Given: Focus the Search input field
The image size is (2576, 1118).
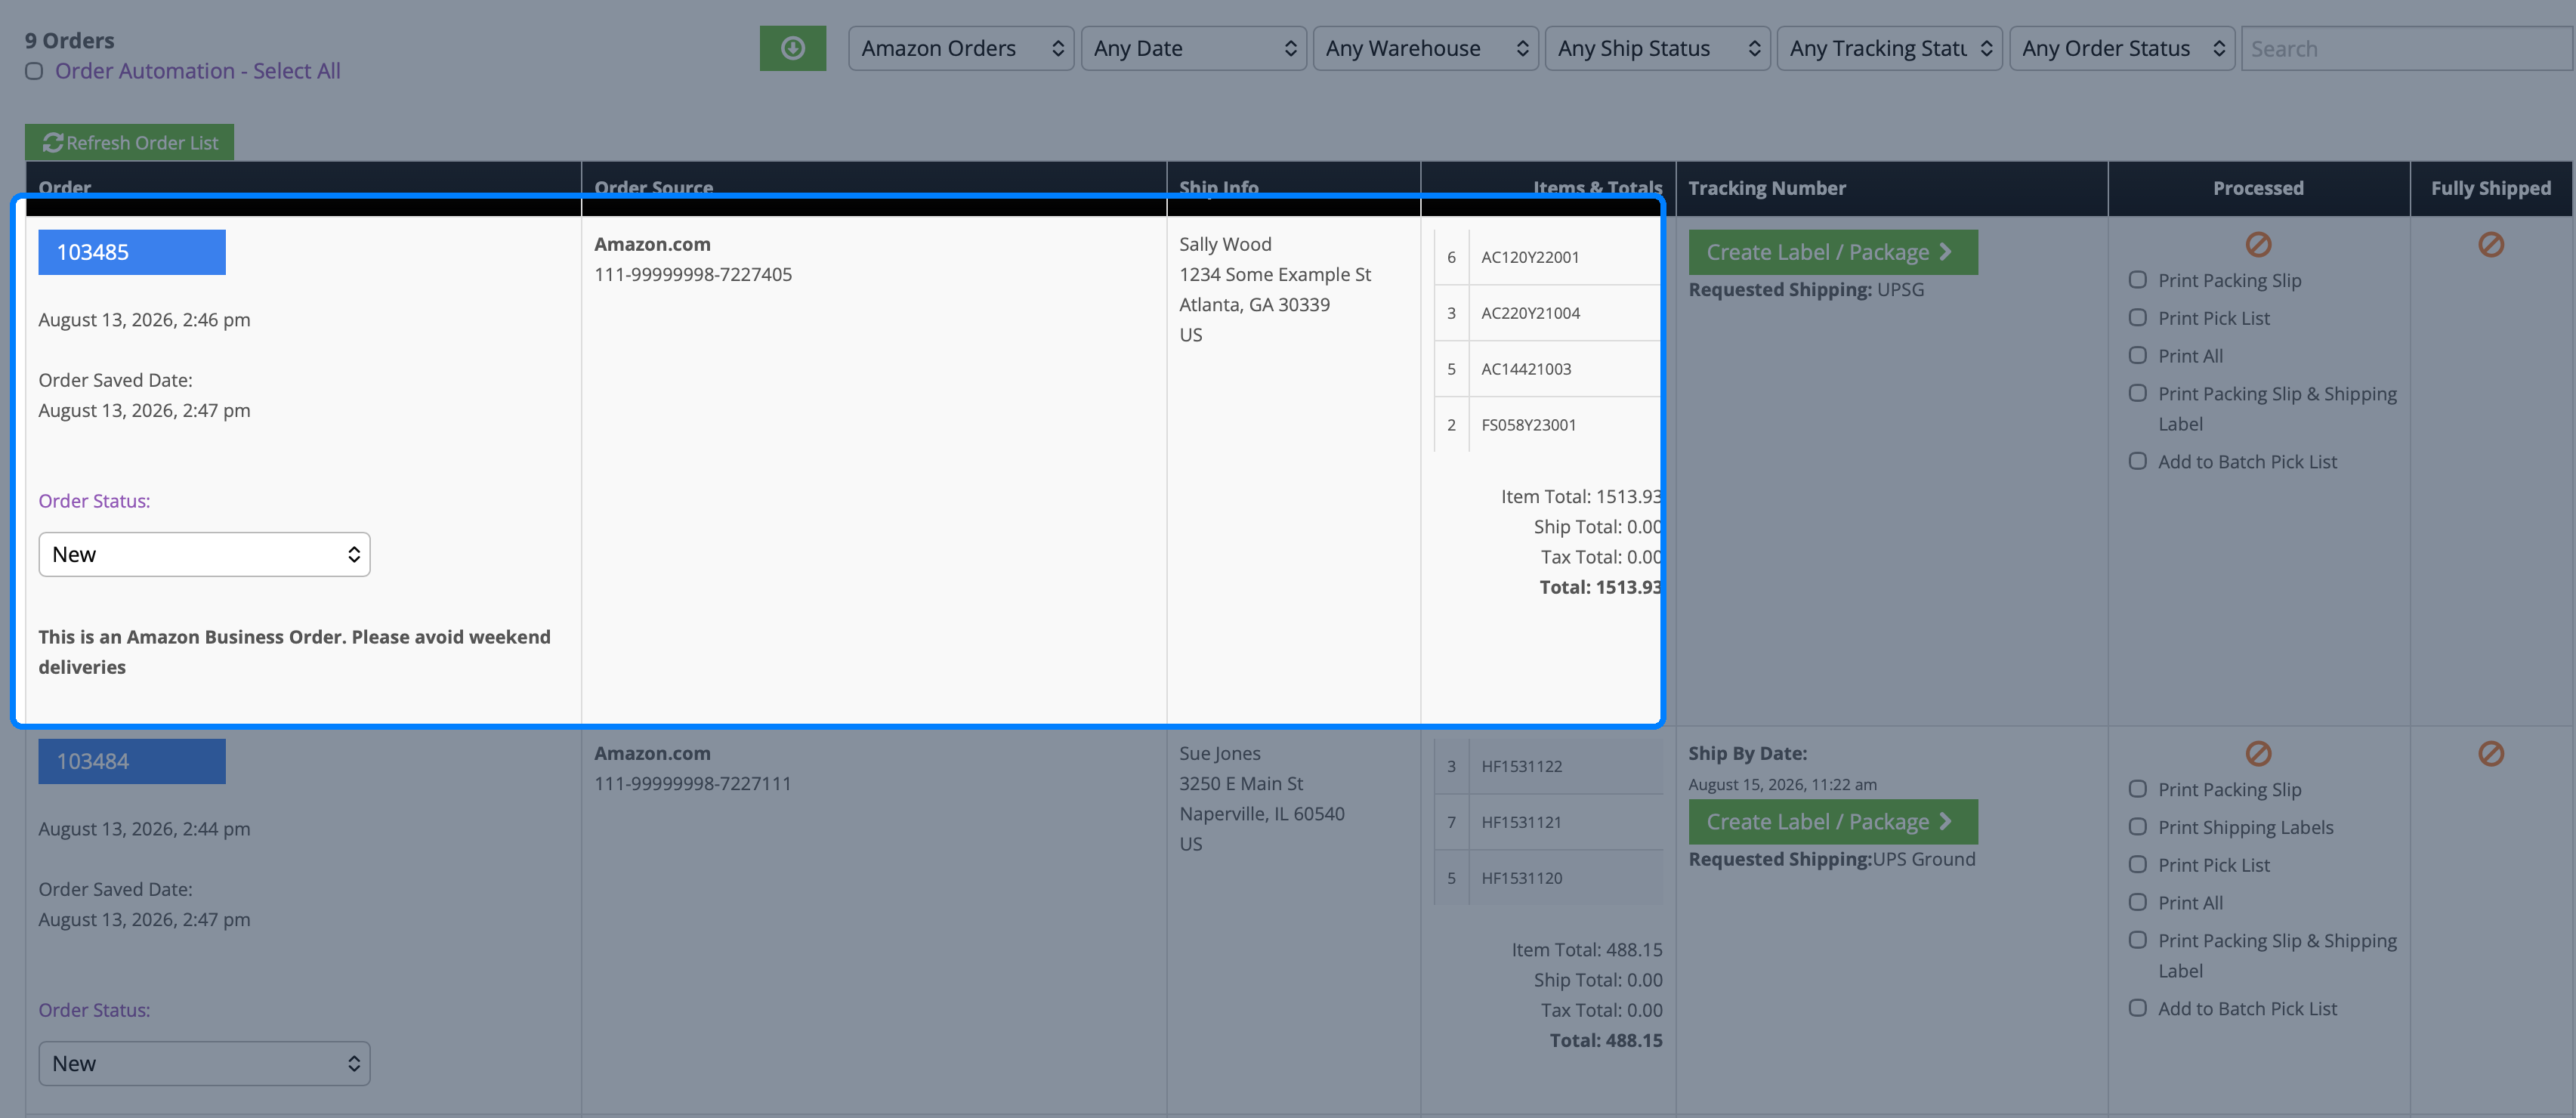Looking at the screenshot, I should click(x=2407, y=48).
